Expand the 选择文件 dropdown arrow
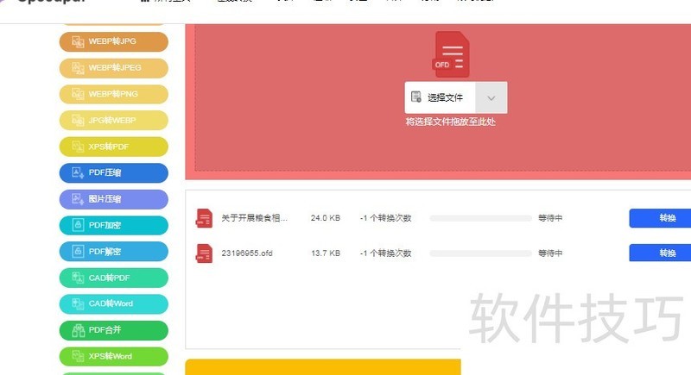Viewport: 691px width, 375px height. coord(491,97)
